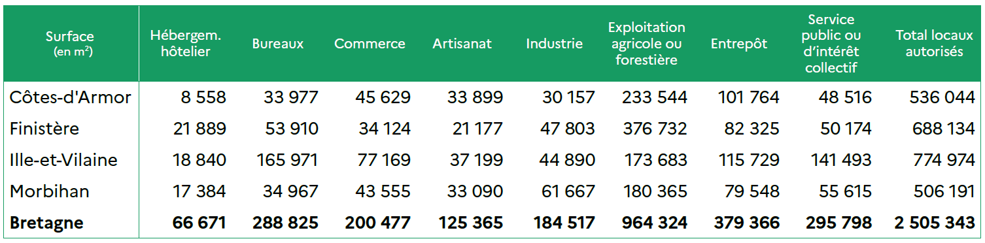The height and width of the screenshot is (243, 985).
Task: Click the Hébergem. hôtelier column header
Action: point(186,44)
